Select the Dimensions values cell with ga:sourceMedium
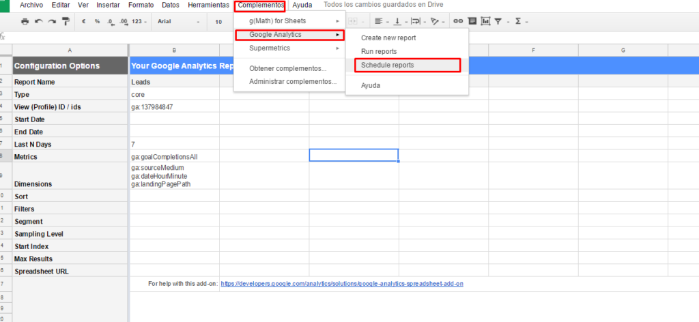Viewport: 699px width, 322px height. 174,176
